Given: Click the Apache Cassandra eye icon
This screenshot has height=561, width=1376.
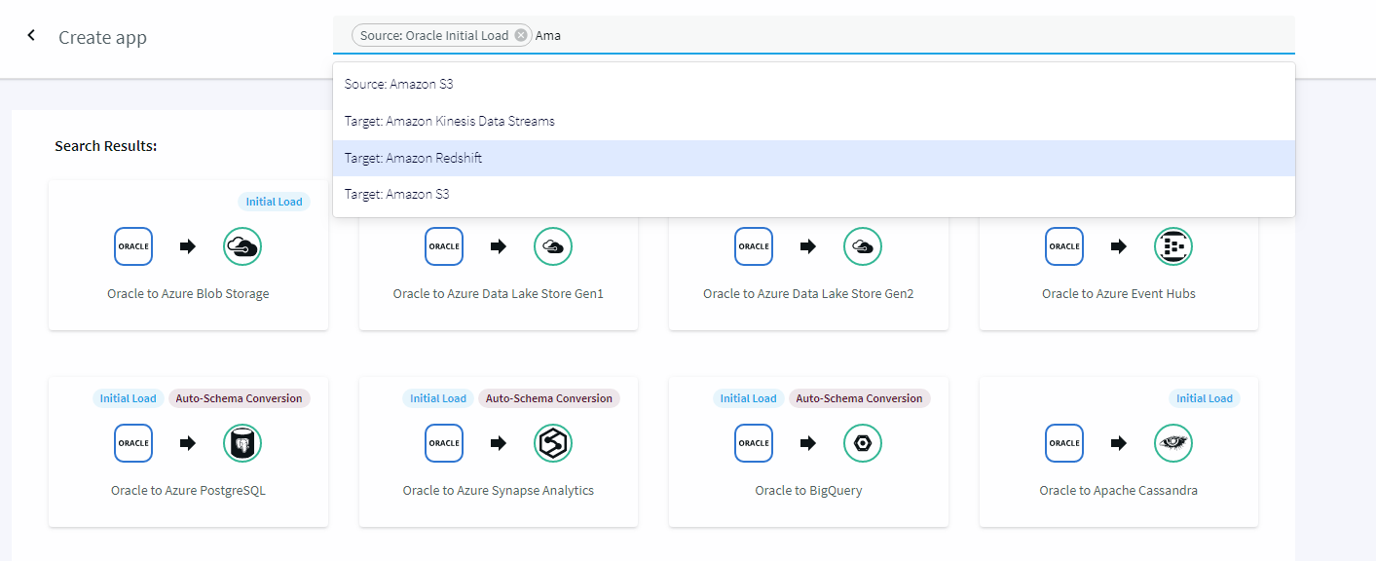Looking at the screenshot, I should point(1173,443).
